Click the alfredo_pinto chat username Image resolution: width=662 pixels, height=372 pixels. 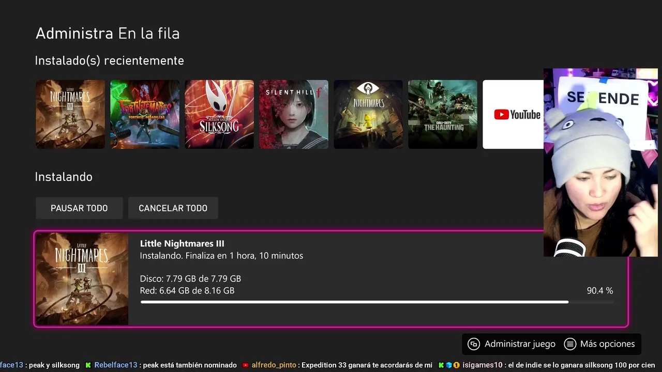coord(274,365)
